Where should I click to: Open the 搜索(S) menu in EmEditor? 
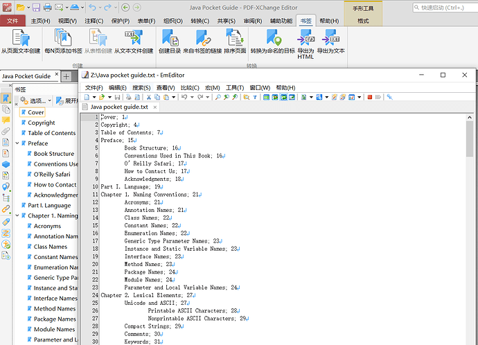click(141, 88)
